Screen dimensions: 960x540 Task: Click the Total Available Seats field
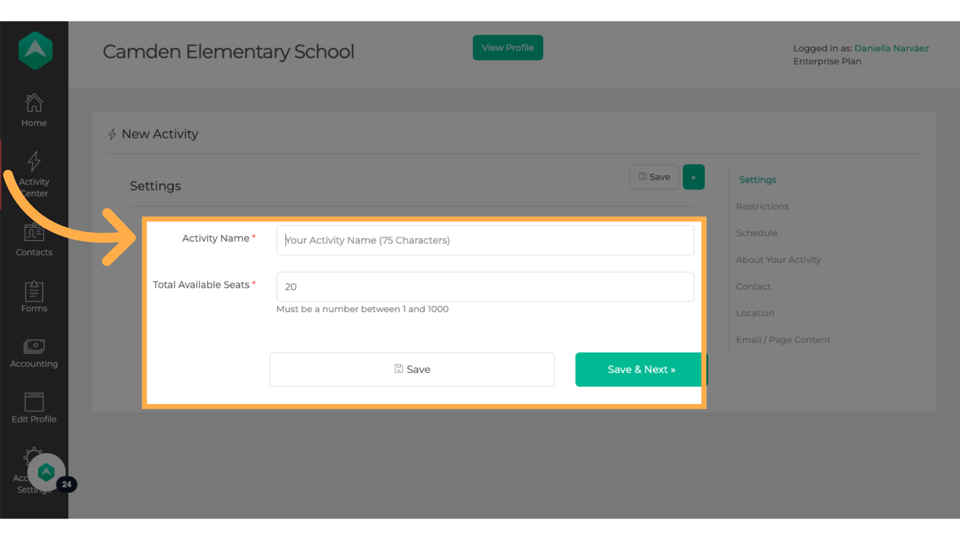click(x=485, y=286)
